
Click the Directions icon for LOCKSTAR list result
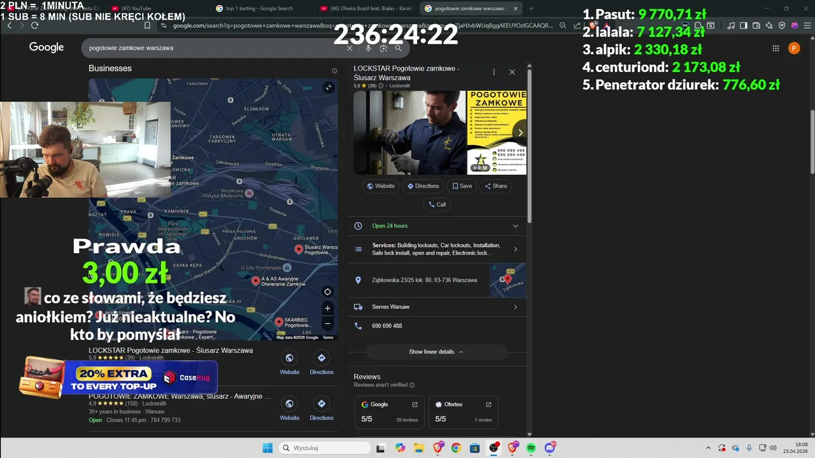click(322, 358)
